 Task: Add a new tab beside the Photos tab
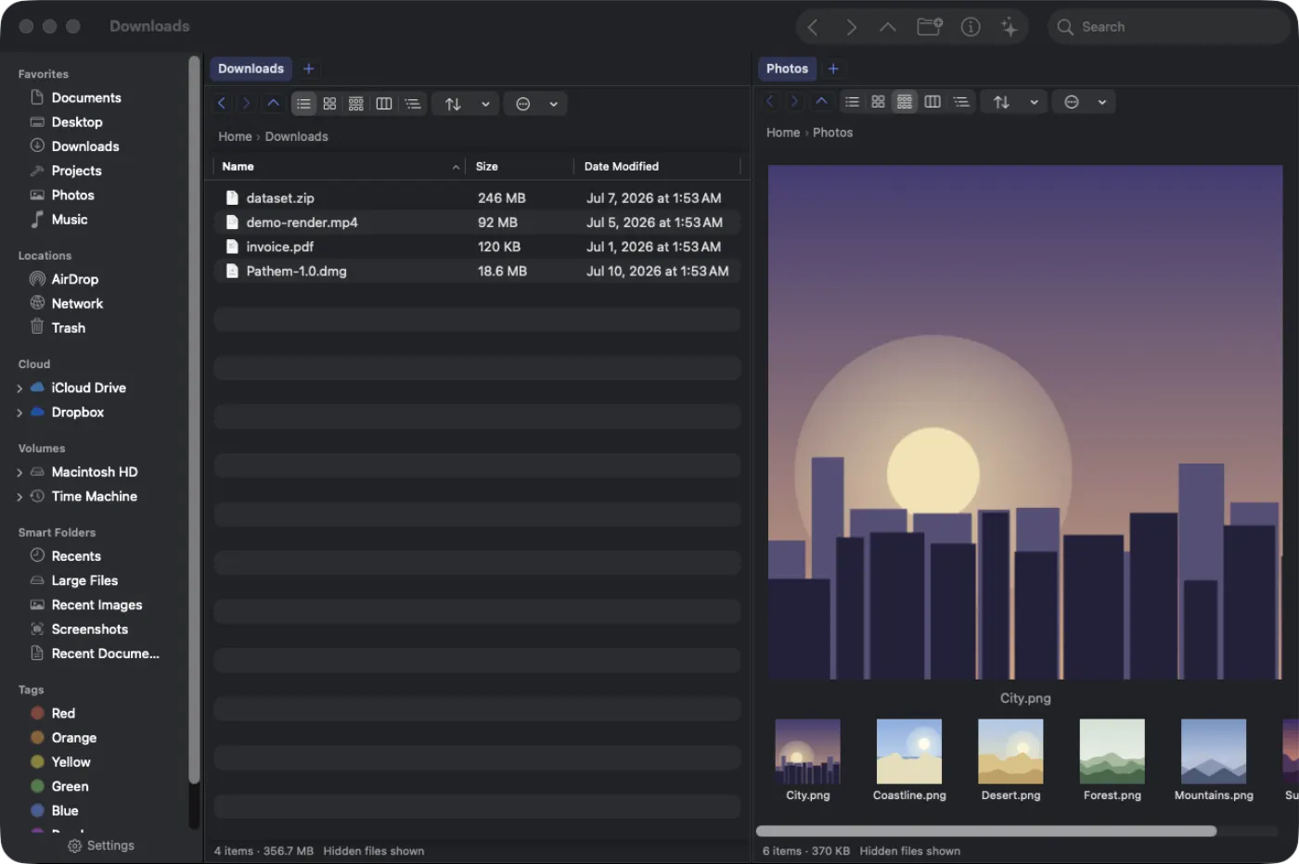[x=833, y=69]
